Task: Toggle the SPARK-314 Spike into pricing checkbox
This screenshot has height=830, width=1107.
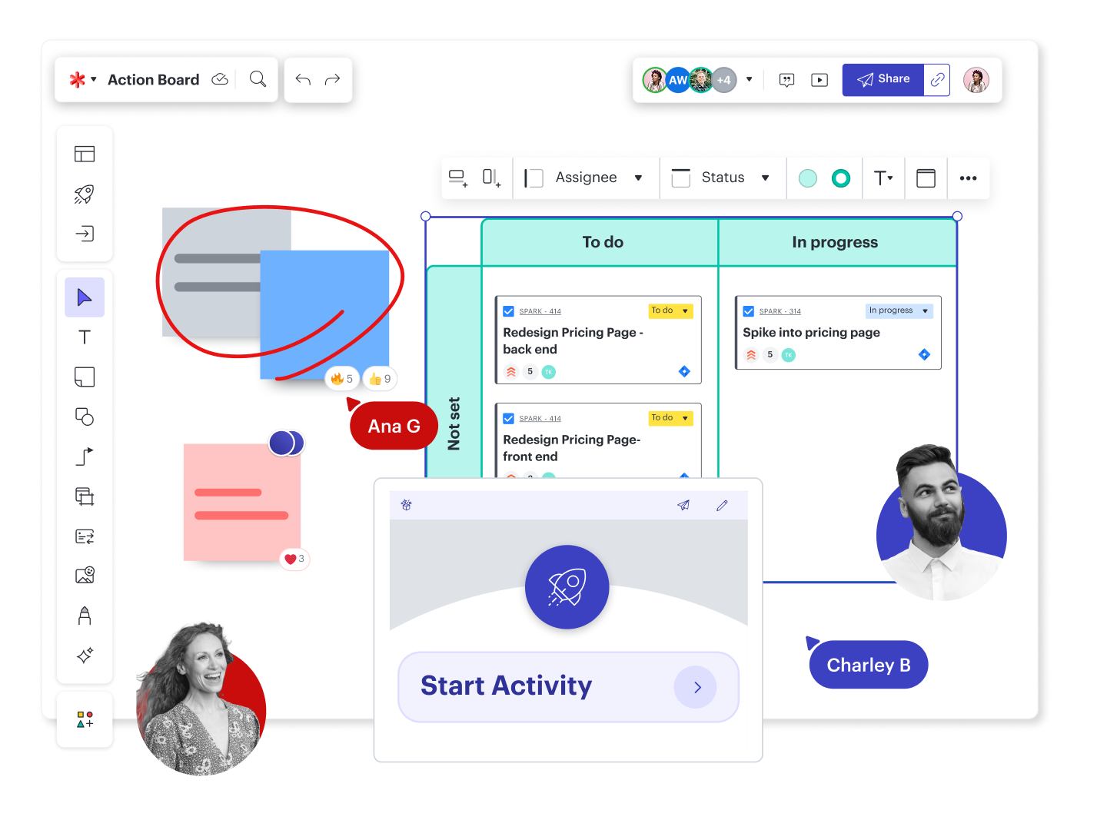Action: pos(749,311)
